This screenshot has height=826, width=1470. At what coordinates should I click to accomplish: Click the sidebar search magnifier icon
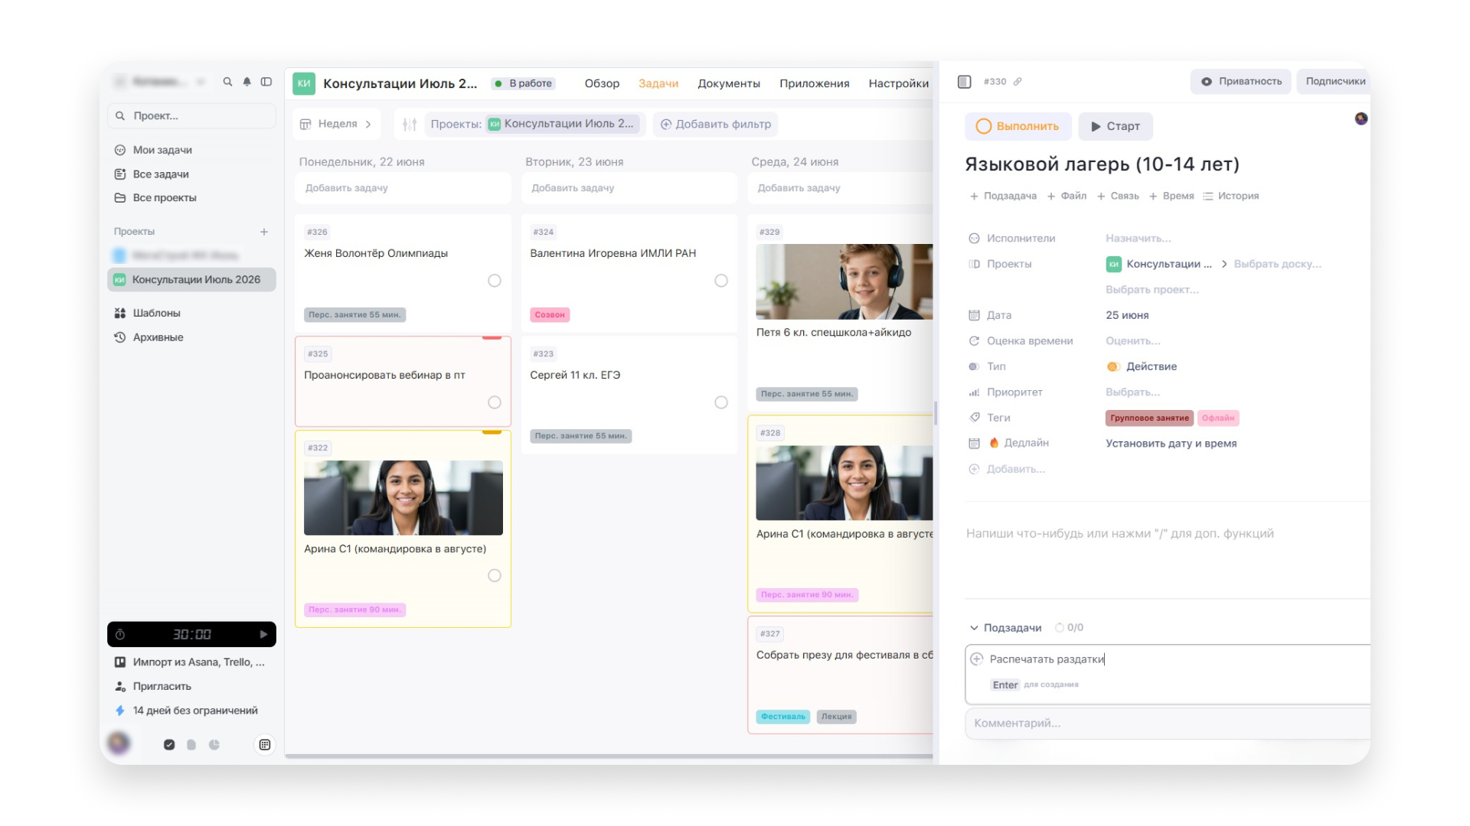click(227, 82)
